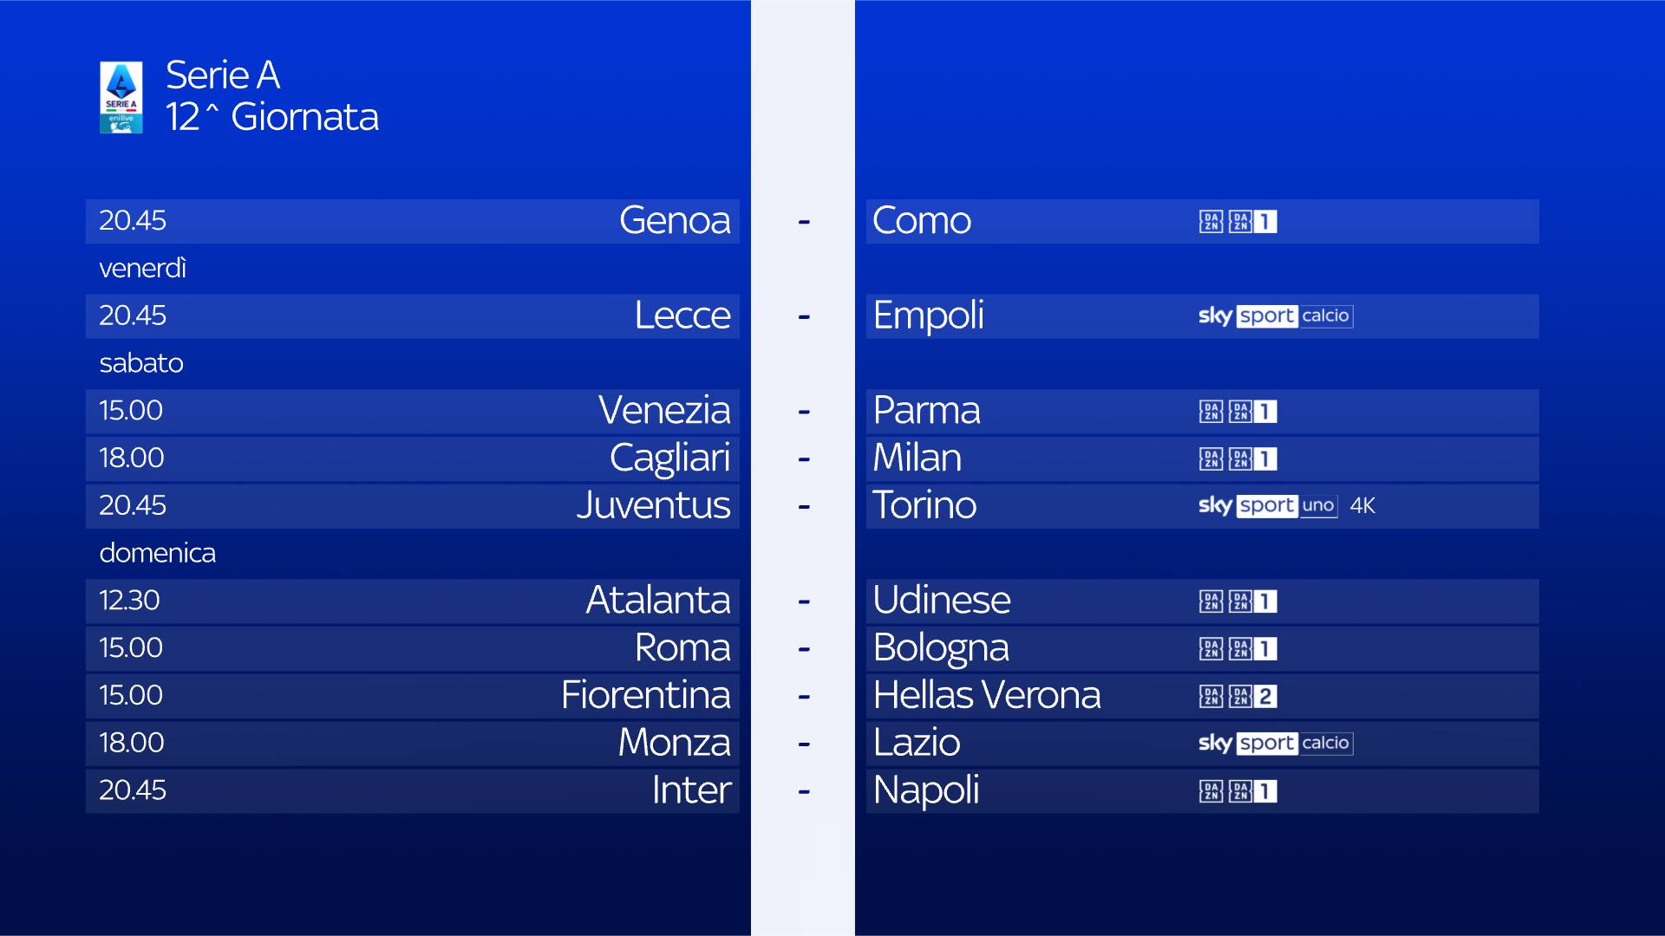
Task: Click the Sky Sport Uno logo beside Torino
Action: [1267, 506]
